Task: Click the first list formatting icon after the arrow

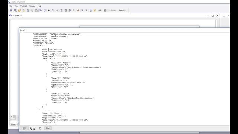Action: 61,10
